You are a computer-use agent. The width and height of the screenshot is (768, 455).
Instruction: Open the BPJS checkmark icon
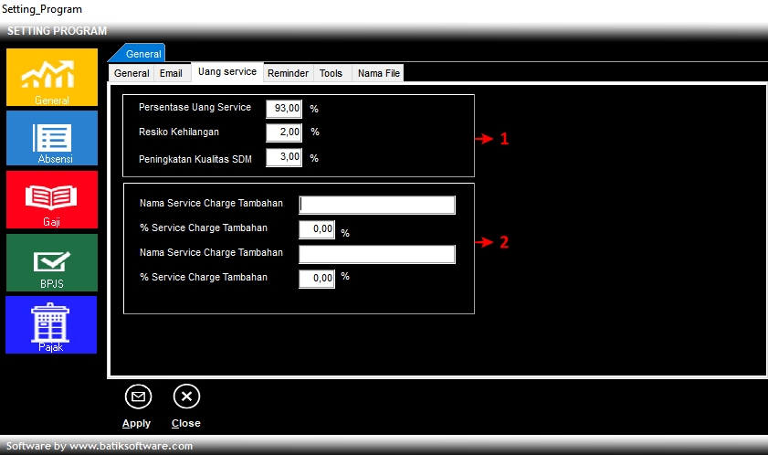click(51, 262)
